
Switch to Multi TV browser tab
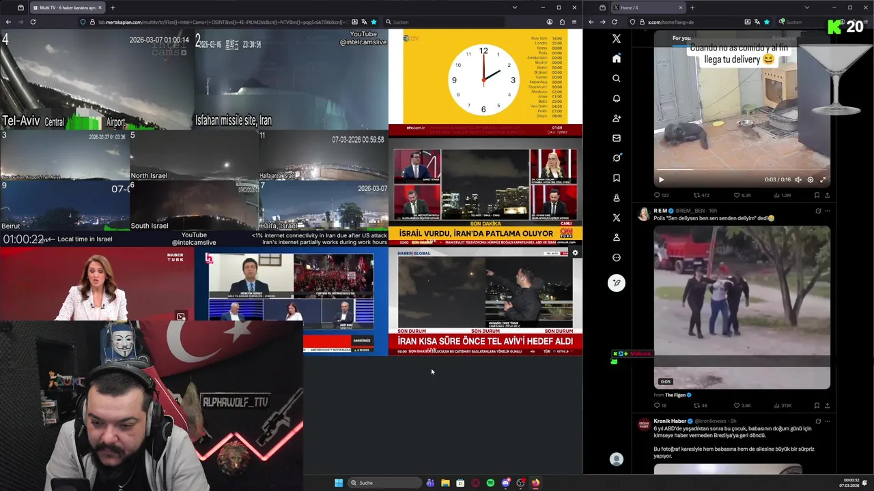67,8
